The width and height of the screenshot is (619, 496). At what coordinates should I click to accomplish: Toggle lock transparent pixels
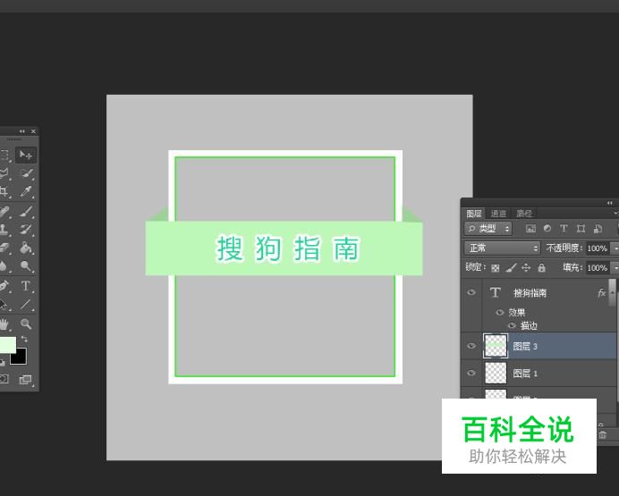click(x=495, y=268)
